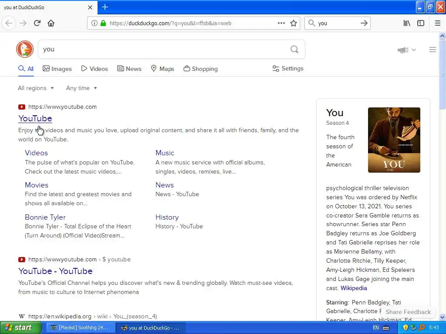Open the Firefox hamburger menu
This screenshot has height=334, width=446.
click(x=438, y=23)
